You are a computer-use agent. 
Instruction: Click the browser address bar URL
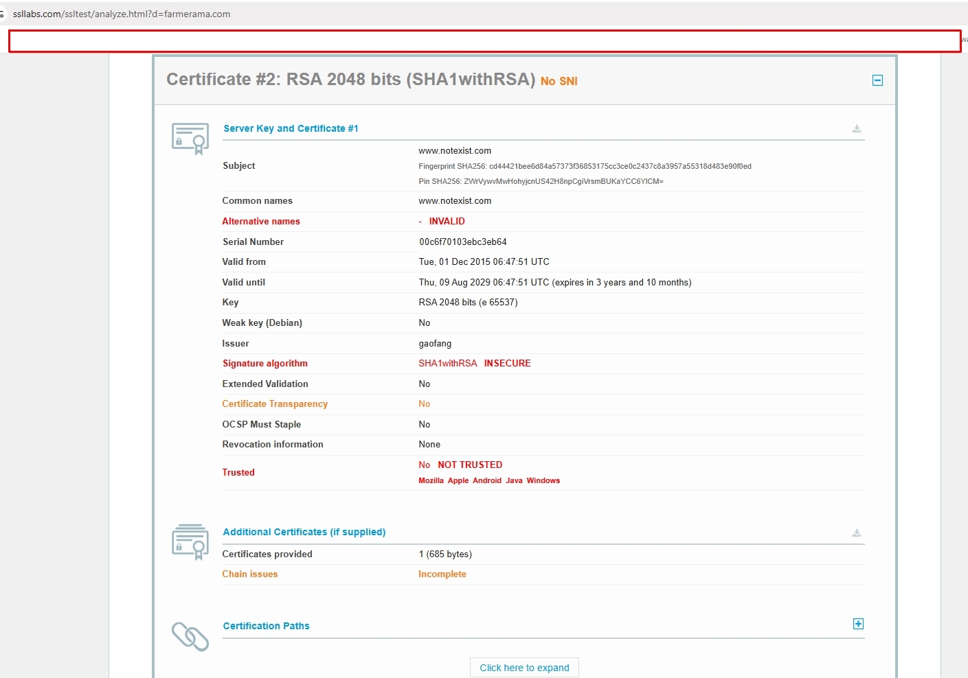122,14
